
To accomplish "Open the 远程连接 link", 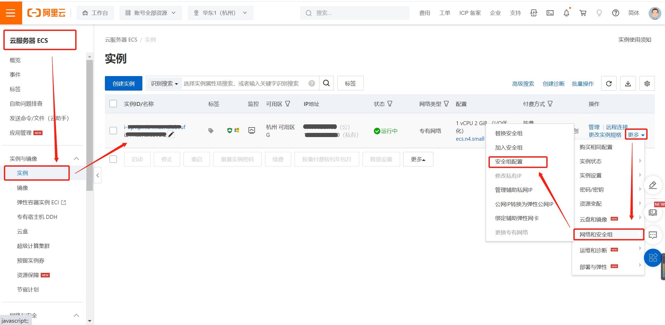I will pos(617,127).
